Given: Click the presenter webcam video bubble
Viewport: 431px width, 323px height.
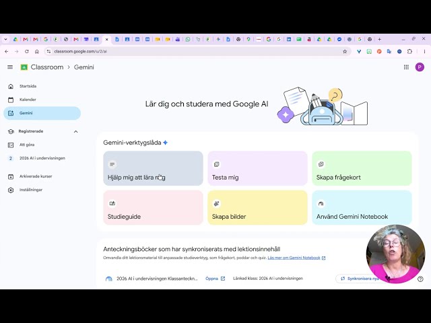Looking at the screenshot, I should pyautogui.click(x=395, y=254).
